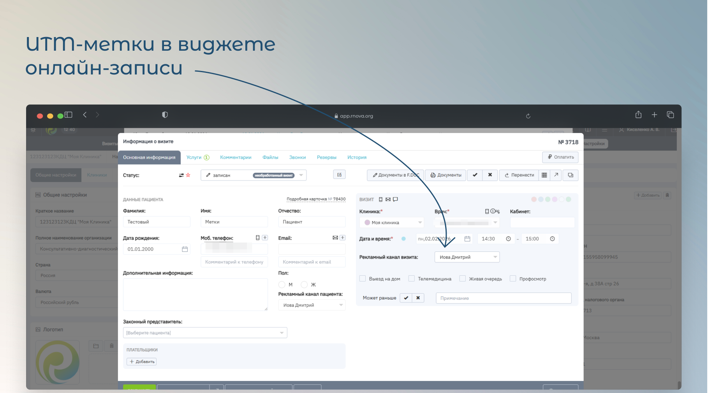Click the chat bubble icon next to ВИЗИТ
708x393 pixels.
point(395,199)
